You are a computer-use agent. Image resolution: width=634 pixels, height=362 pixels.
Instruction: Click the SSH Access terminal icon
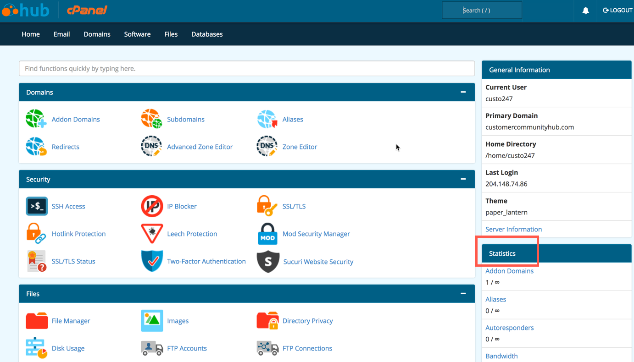pos(37,206)
